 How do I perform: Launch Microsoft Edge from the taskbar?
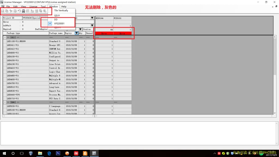(49, 153)
